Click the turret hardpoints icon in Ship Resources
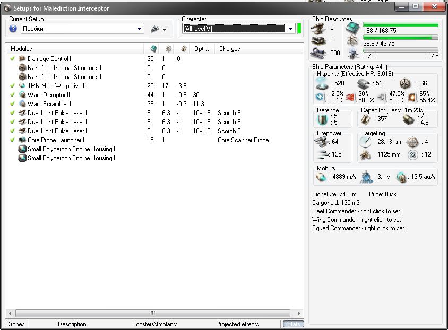This screenshot has height=330, width=448. coord(318,28)
